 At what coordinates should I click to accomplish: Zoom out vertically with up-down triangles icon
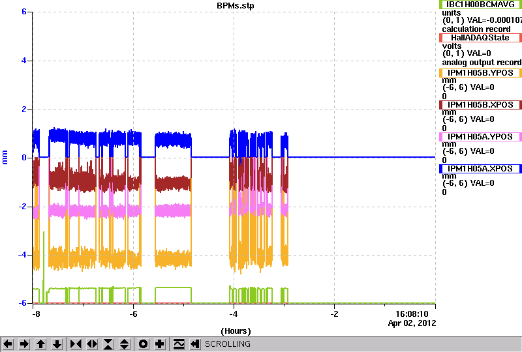point(125,344)
